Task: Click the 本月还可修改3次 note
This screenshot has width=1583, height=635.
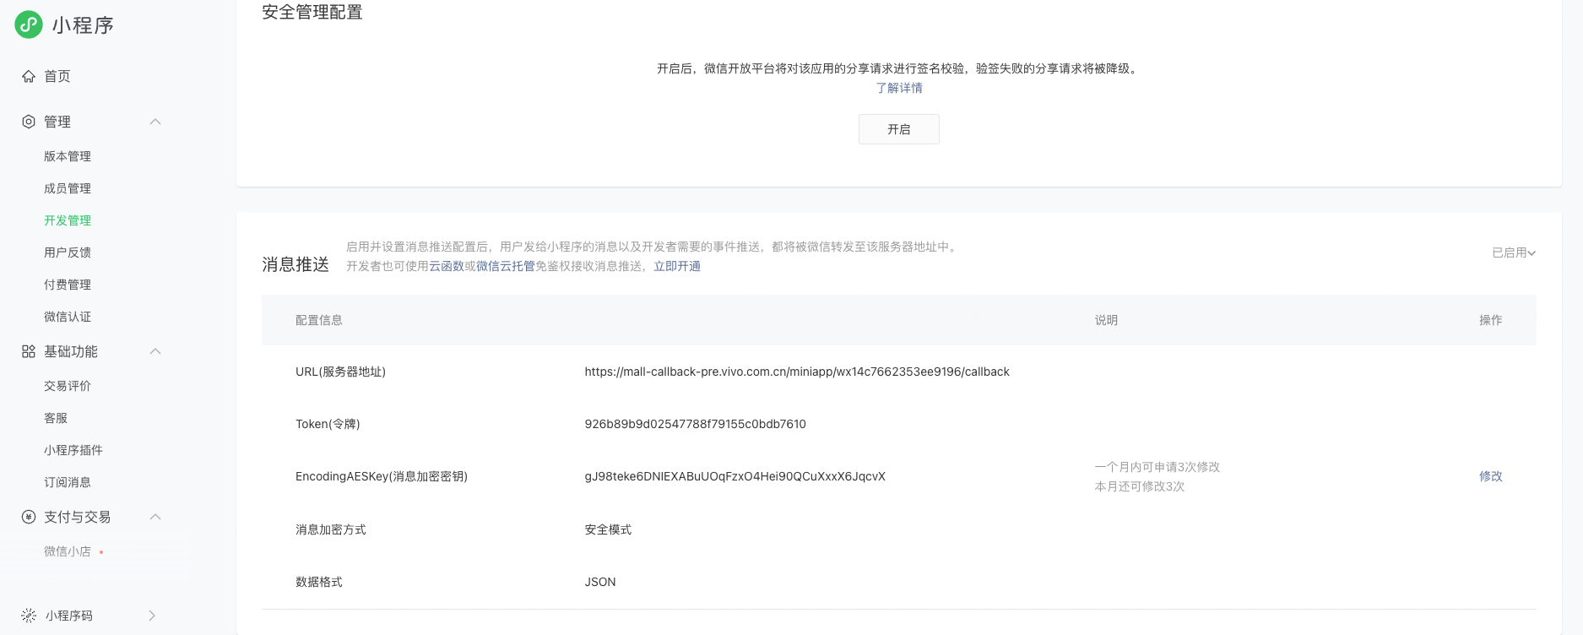Action: pos(1140,486)
